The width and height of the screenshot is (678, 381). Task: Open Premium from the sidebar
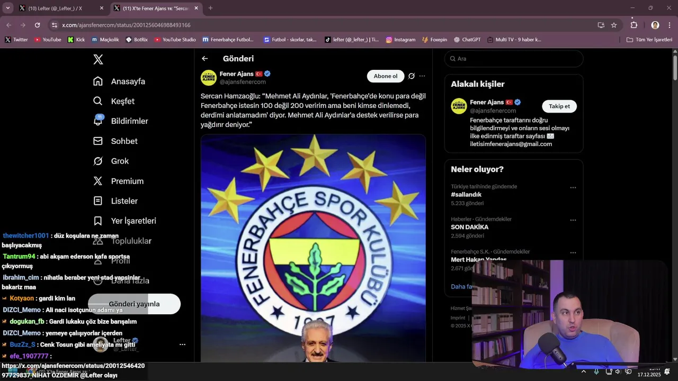click(119, 181)
